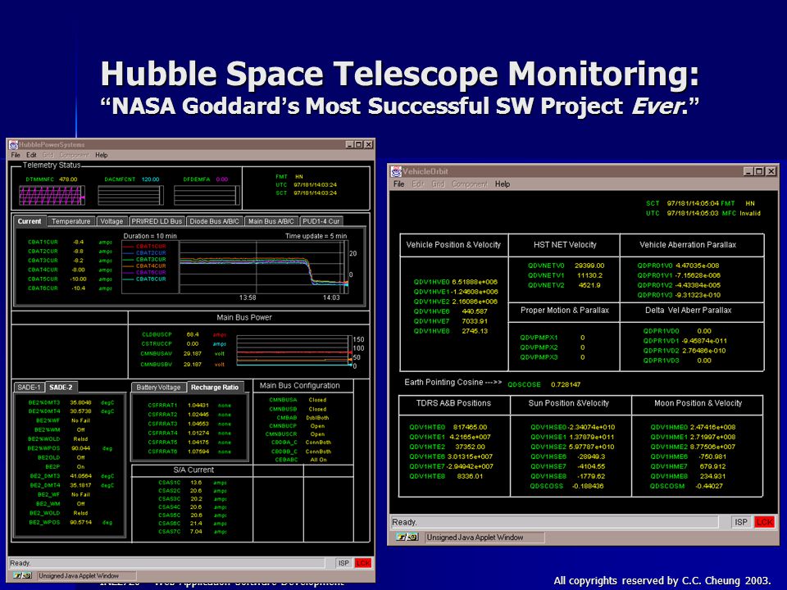Open the PUD1-4 Cur tab
The width and height of the screenshot is (787, 590).
click(321, 221)
